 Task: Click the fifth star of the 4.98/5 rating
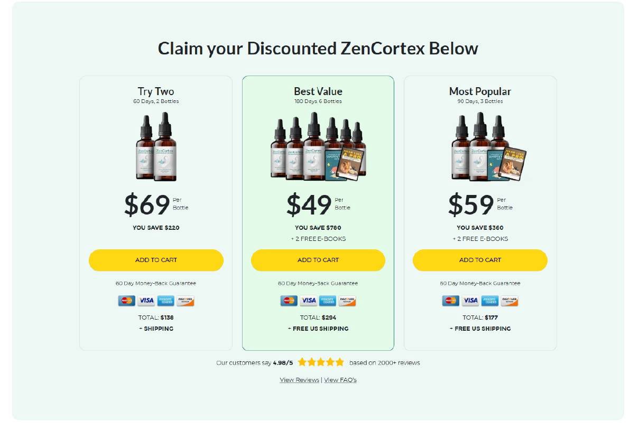coord(339,362)
